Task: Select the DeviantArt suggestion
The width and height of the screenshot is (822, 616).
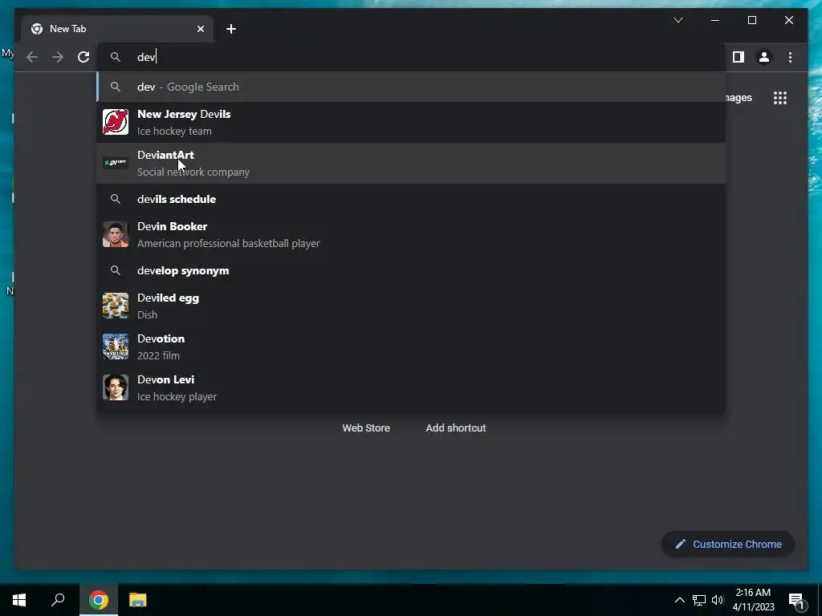Action: pos(411,163)
